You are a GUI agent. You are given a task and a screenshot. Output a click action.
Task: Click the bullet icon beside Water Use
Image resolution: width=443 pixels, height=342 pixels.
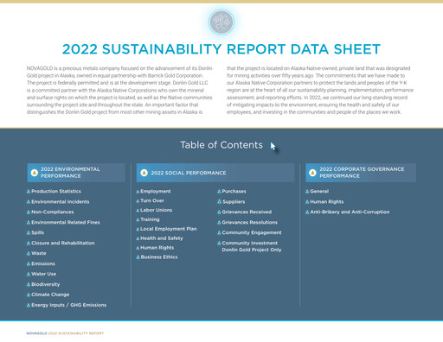(x=29, y=274)
